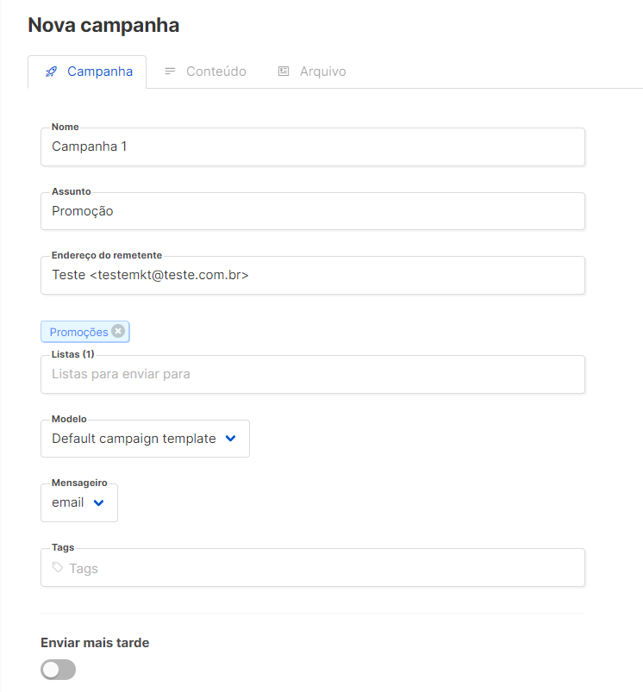Edit the Endereço do remetente field
The width and height of the screenshot is (643, 692).
[313, 275]
